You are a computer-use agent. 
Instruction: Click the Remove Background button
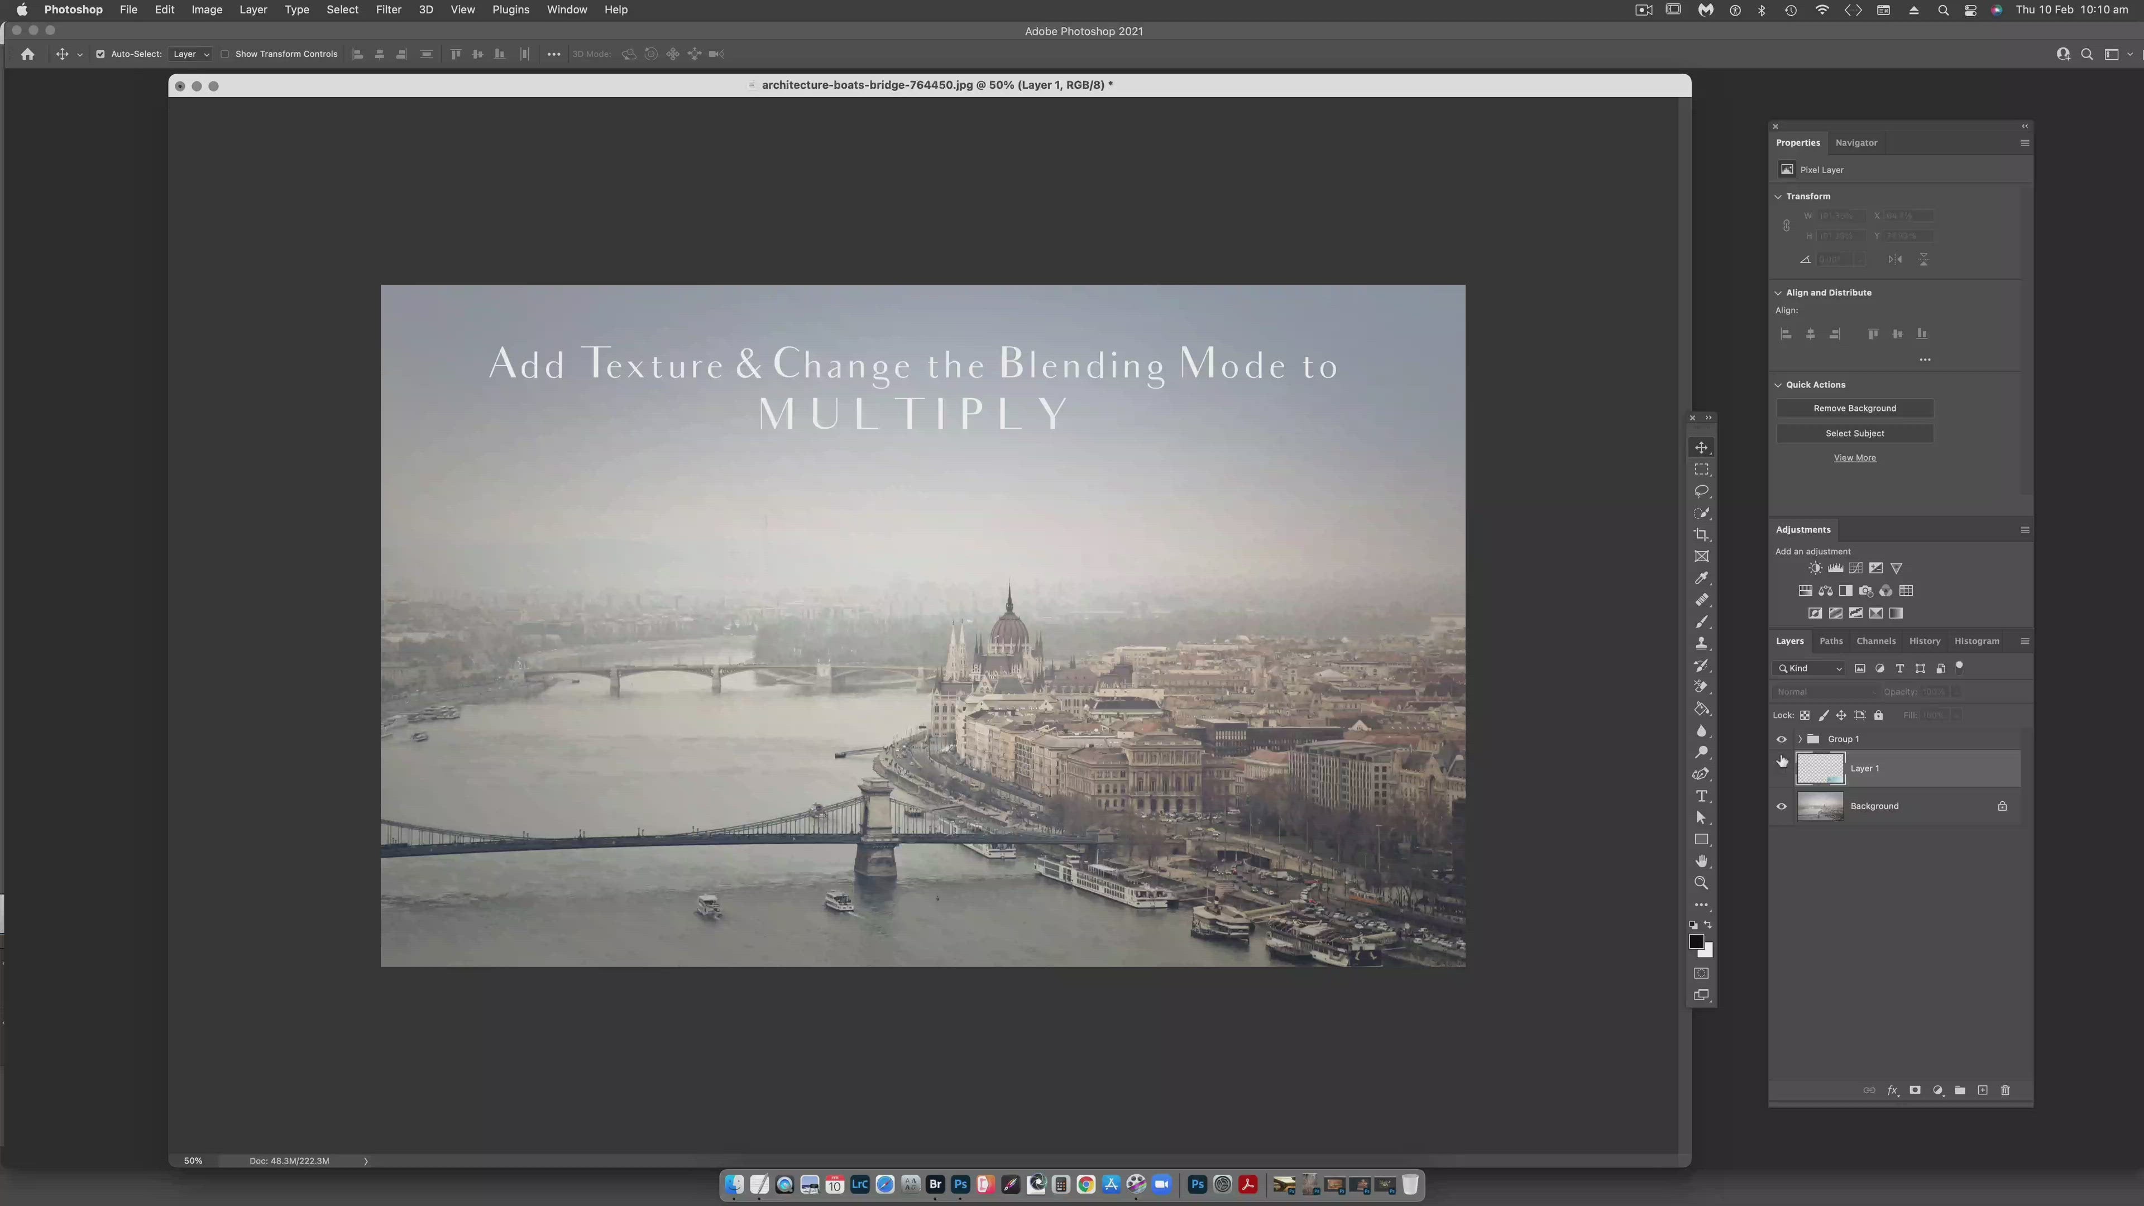1854,408
